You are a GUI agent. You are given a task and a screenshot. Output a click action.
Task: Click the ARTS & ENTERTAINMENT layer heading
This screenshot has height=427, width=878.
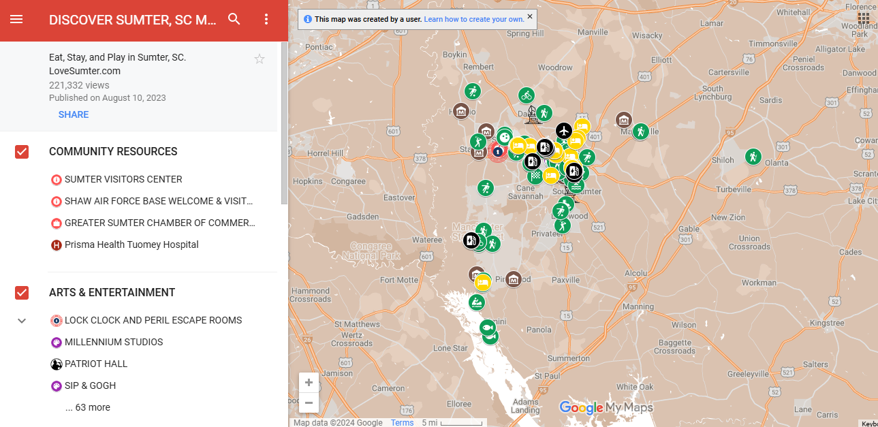click(112, 293)
